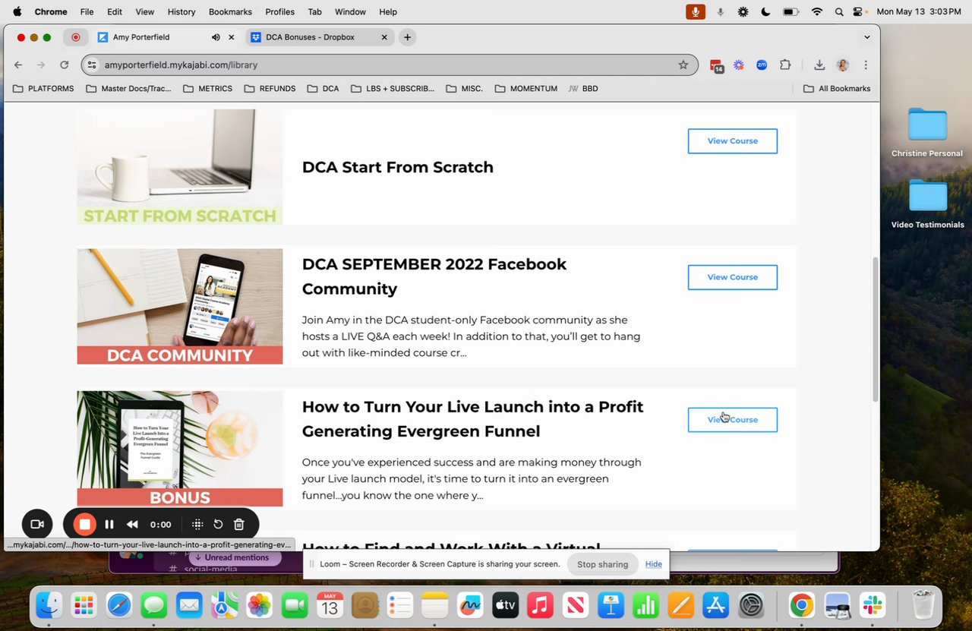Close the DCA Bonuses - Dropbox tab
Image resolution: width=972 pixels, height=631 pixels.
tap(384, 37)
